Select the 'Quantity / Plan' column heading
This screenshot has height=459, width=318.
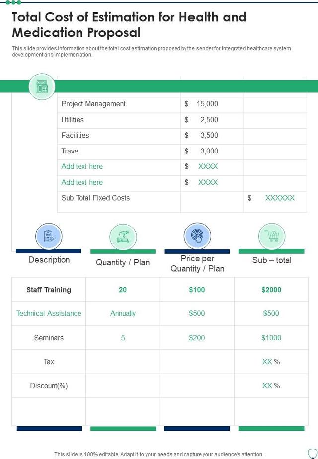click(123, 262)
